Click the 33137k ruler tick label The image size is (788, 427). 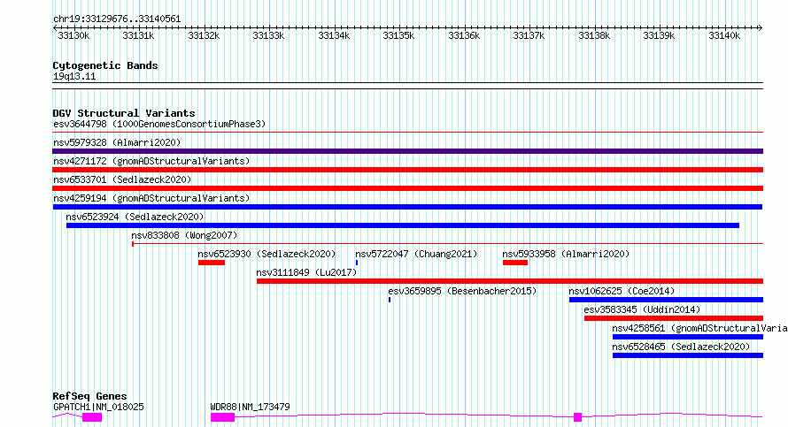tap(529, 35)
